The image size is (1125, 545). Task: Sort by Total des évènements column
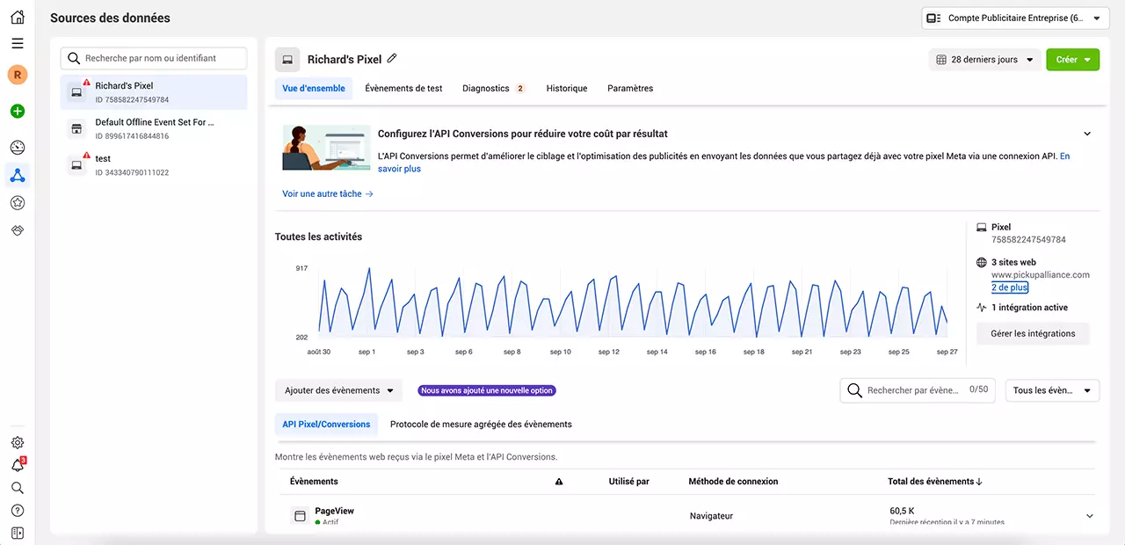(x=935, y=482)
